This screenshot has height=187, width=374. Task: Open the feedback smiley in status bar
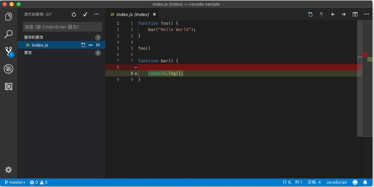(x=355, y=182)
